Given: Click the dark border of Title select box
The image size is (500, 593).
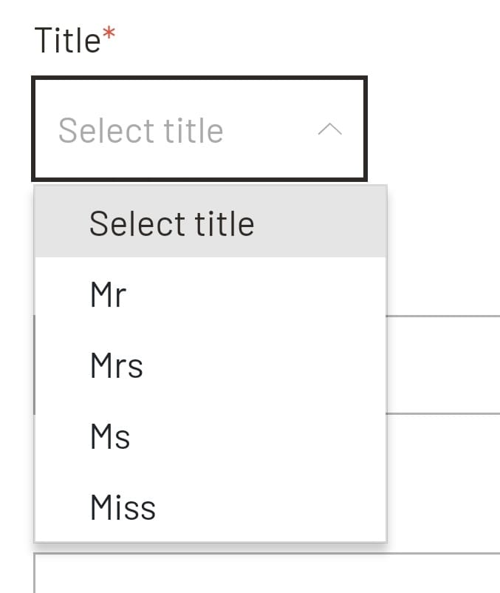Looking at the screenshot, I should (199, 78).
